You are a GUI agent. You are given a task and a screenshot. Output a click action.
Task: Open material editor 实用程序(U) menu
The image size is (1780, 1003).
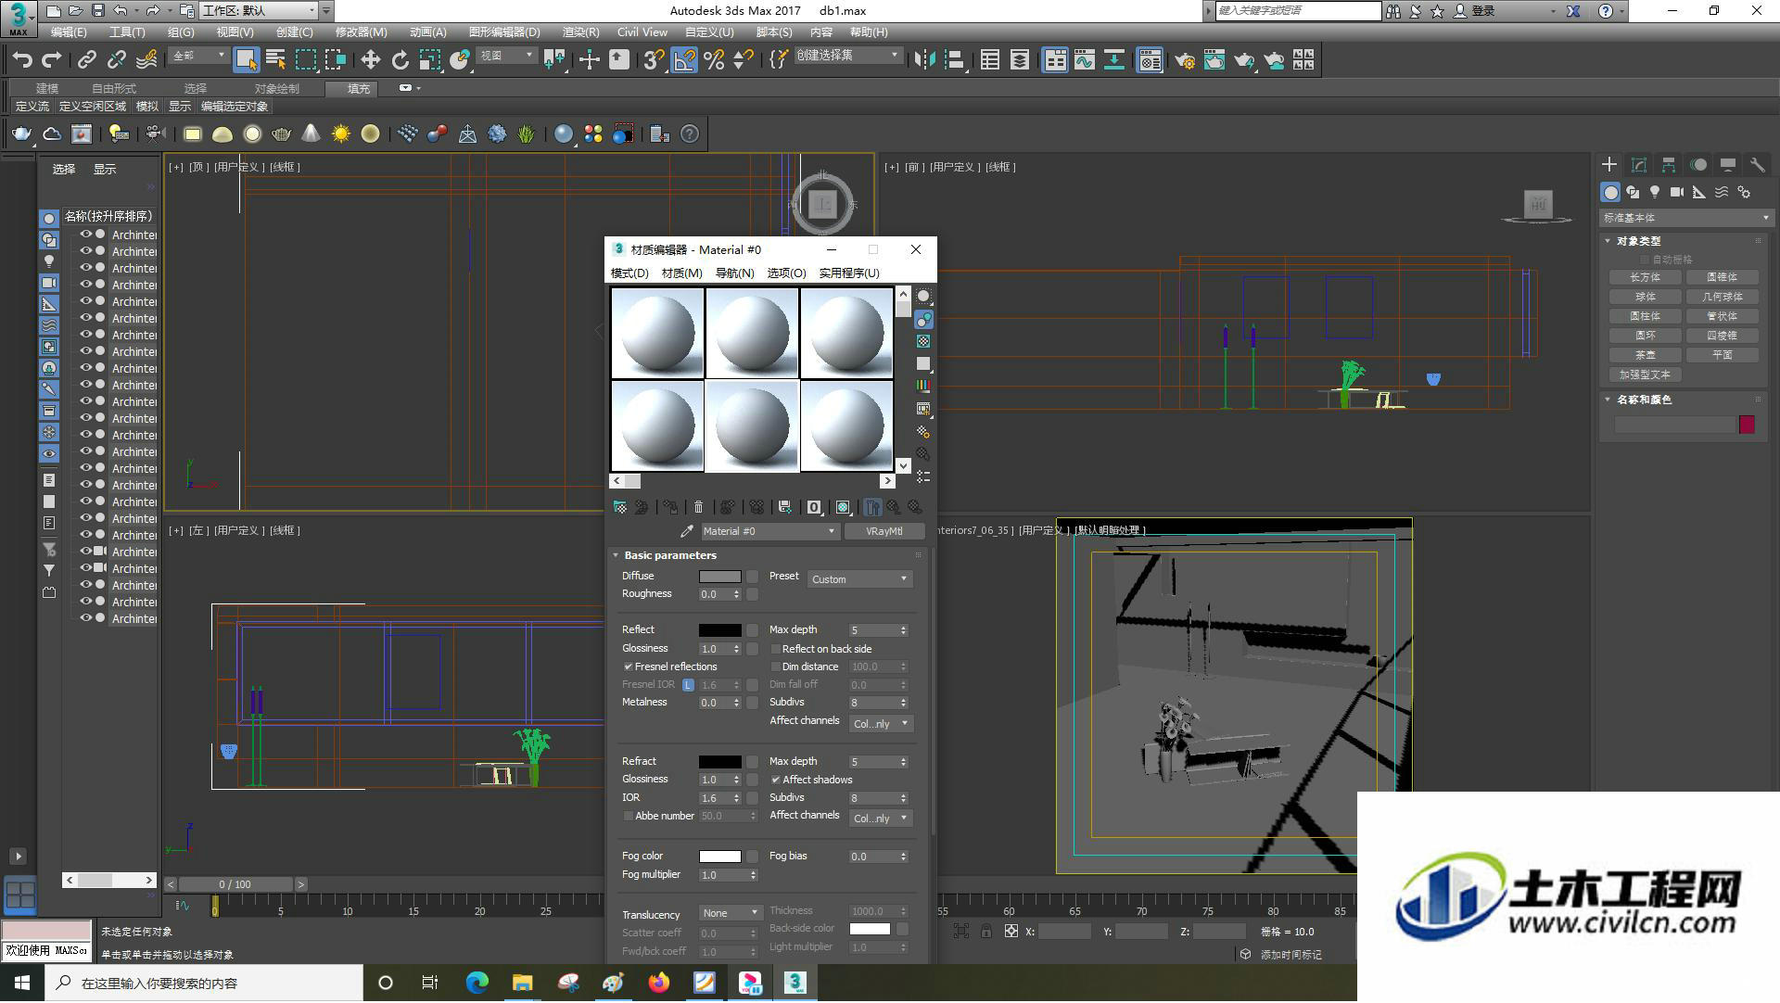point(849,273)
